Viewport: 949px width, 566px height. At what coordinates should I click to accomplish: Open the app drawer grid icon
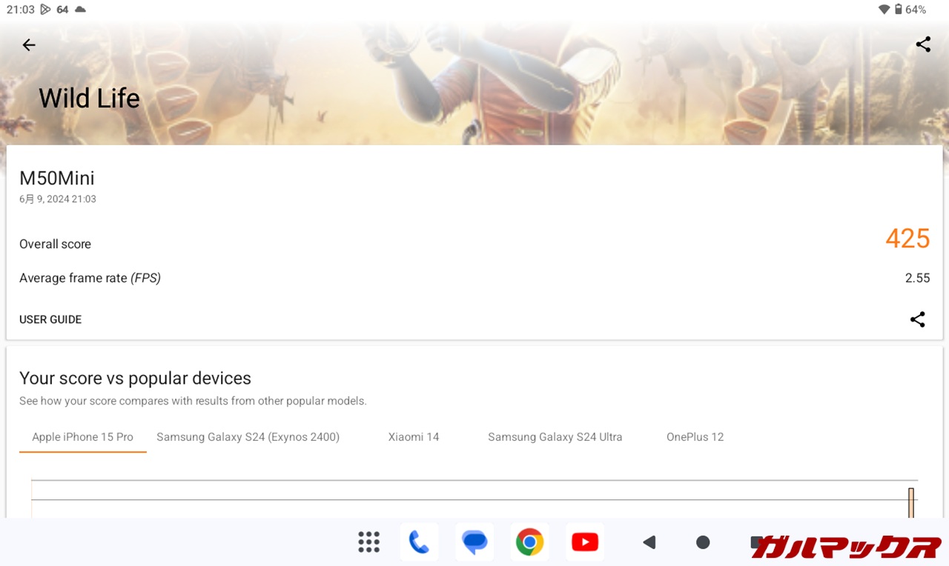point(368,542)
